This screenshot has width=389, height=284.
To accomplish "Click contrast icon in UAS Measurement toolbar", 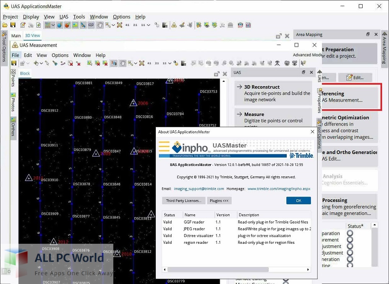I will (x=183, y=63).
